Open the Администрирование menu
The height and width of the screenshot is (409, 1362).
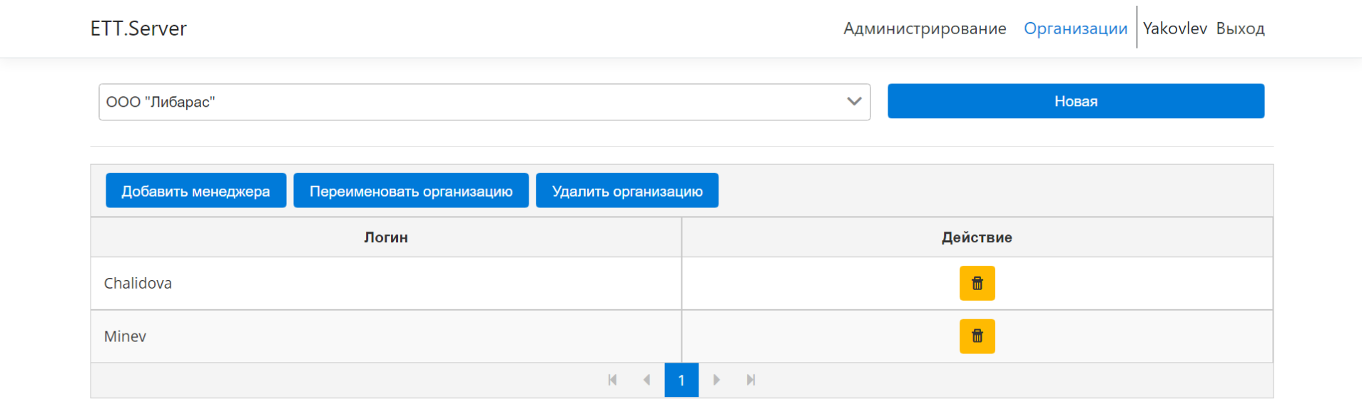[925, 29]
